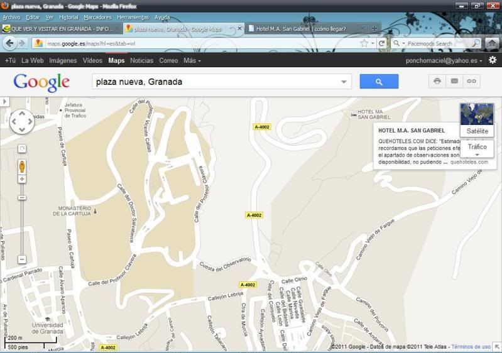The height and width of the screenshot is (353, 502).
Task: Switch to Hotel M.A. San Gabriel tab
Action: [x=305, y=29]
